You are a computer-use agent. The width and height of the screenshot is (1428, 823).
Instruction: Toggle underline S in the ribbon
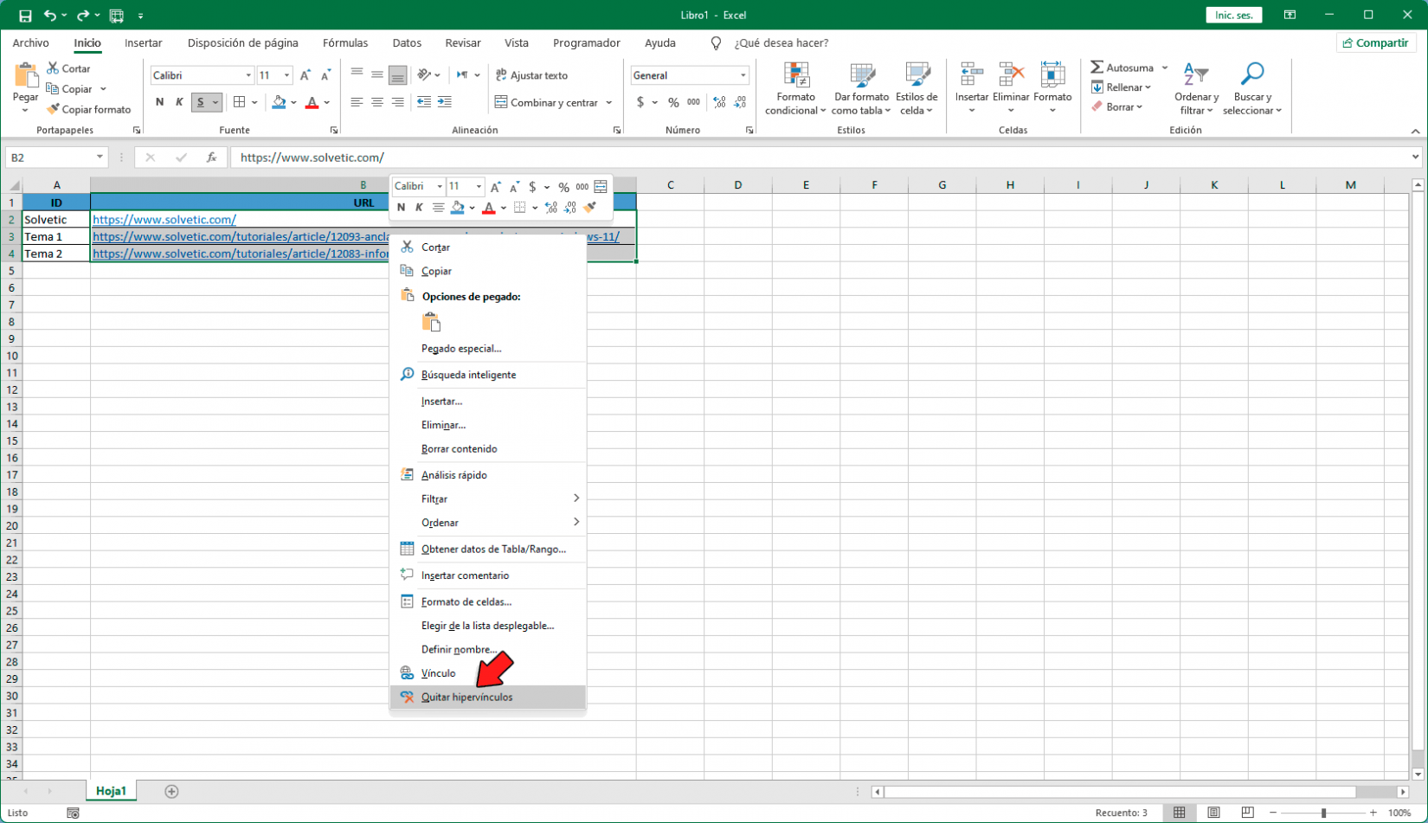pyautogui.click(x=200, y=102)
